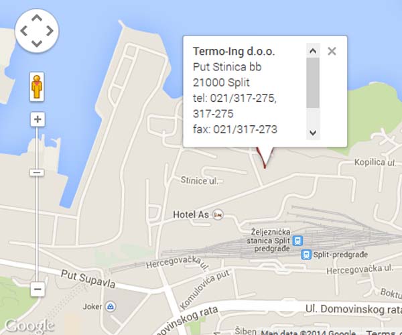Click the Hotel As bed icon

(x=218, y=214)
